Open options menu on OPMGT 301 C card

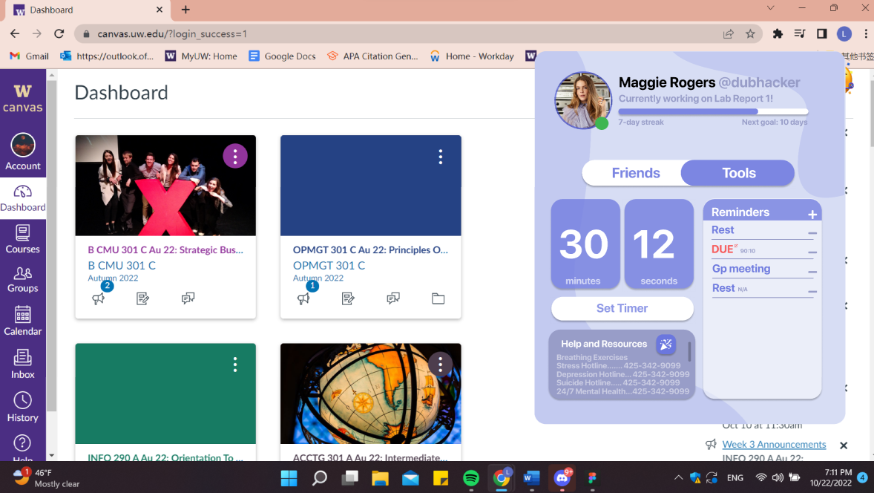pyautogui.click(x=441, y=156)
